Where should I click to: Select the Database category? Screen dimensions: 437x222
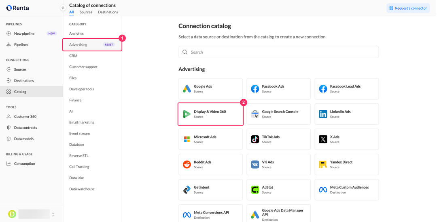(x=76, y=145)
